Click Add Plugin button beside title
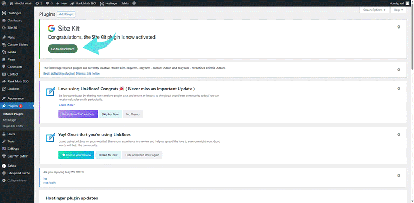 (x=66, y=14)
